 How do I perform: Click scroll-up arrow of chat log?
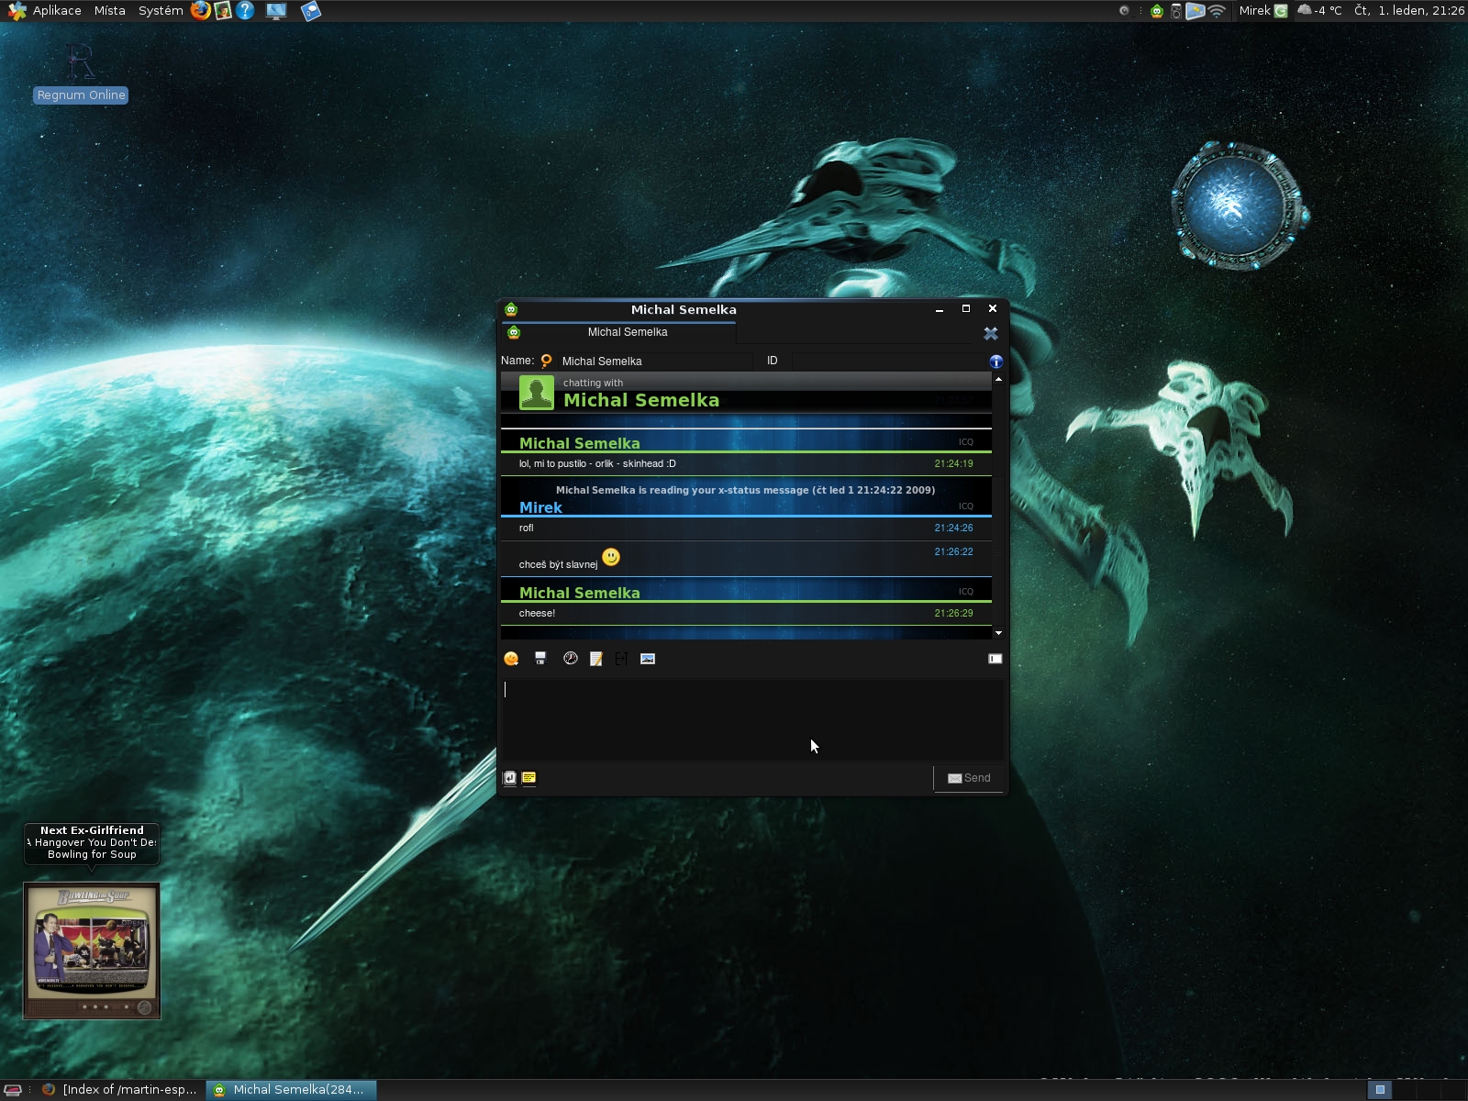click(x=998, y=379)
